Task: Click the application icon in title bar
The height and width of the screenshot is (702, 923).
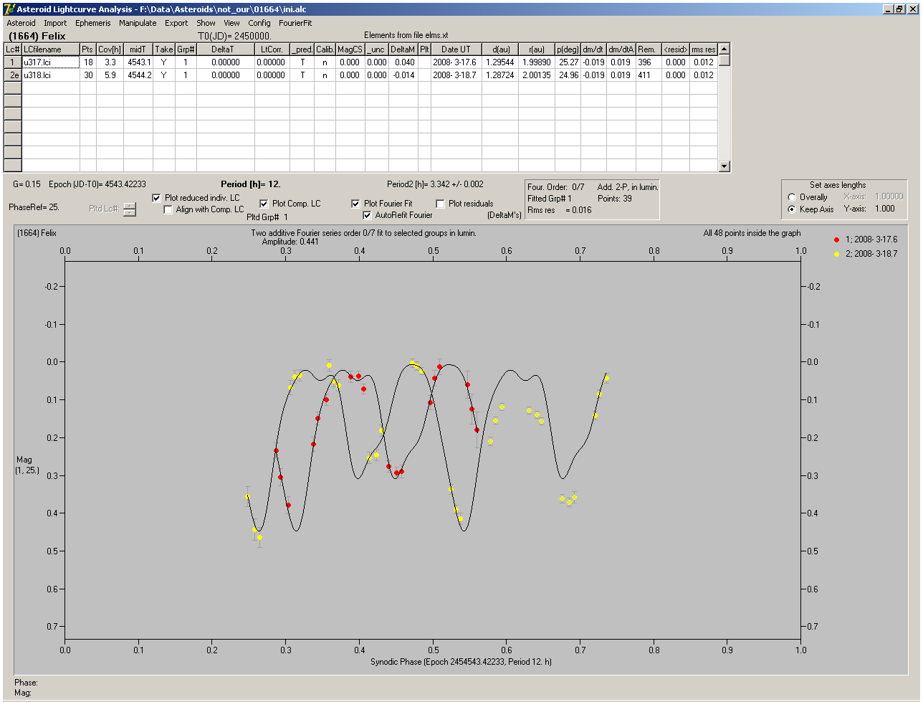Action: pos(9,9)
